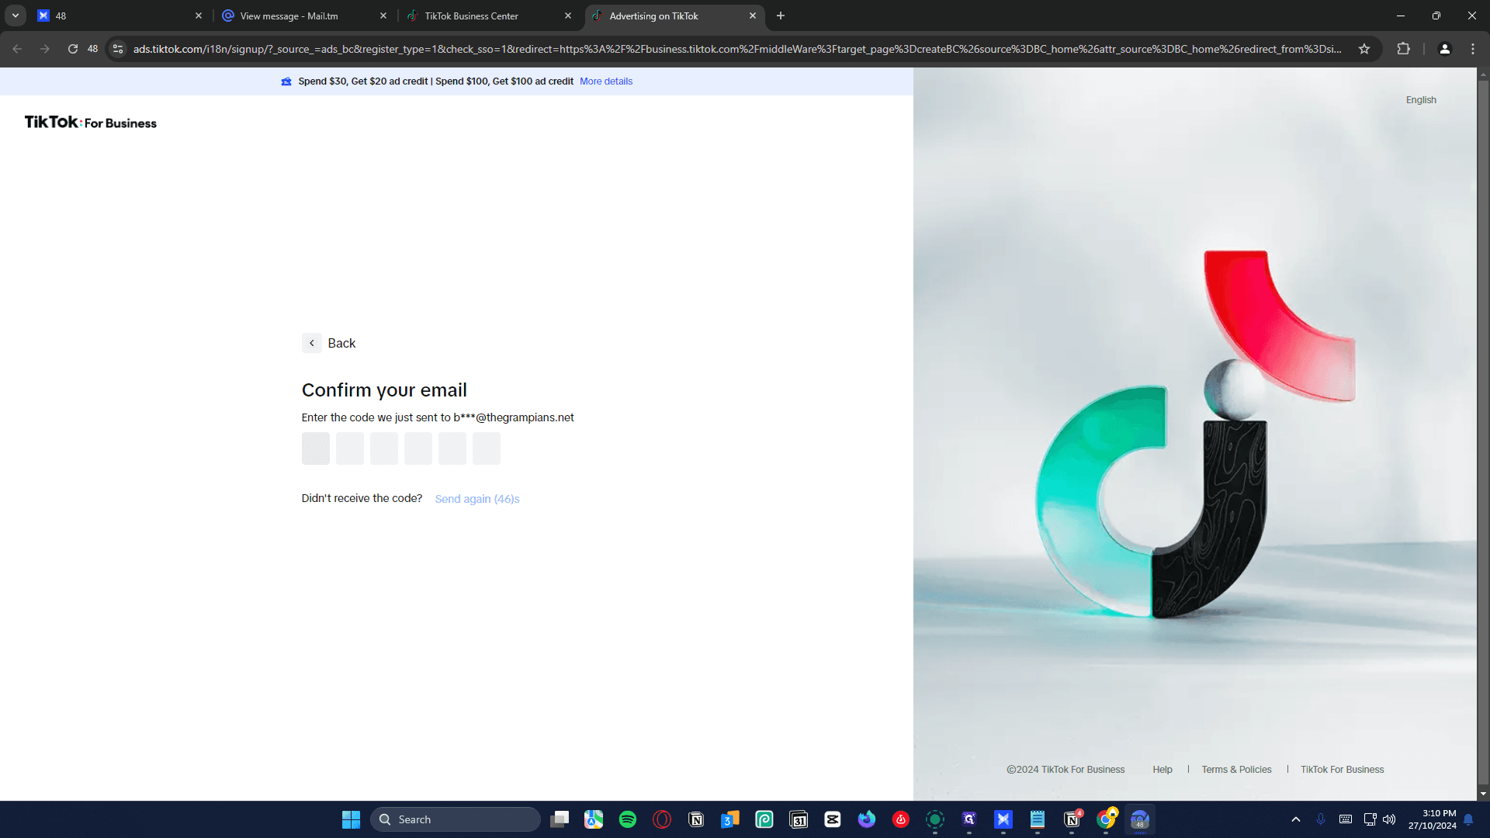Bookmark this page with the star icon
The height and width of the screenshot is (838, 1490).
[x=1364, y=49]
